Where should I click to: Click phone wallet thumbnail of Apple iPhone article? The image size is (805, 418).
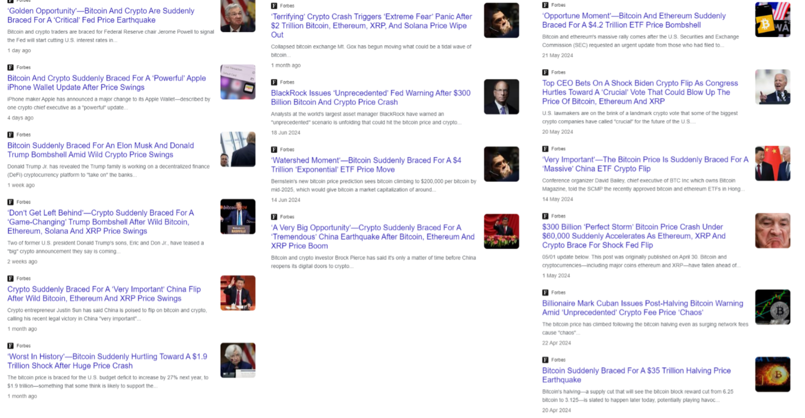[x=238, y=82]
